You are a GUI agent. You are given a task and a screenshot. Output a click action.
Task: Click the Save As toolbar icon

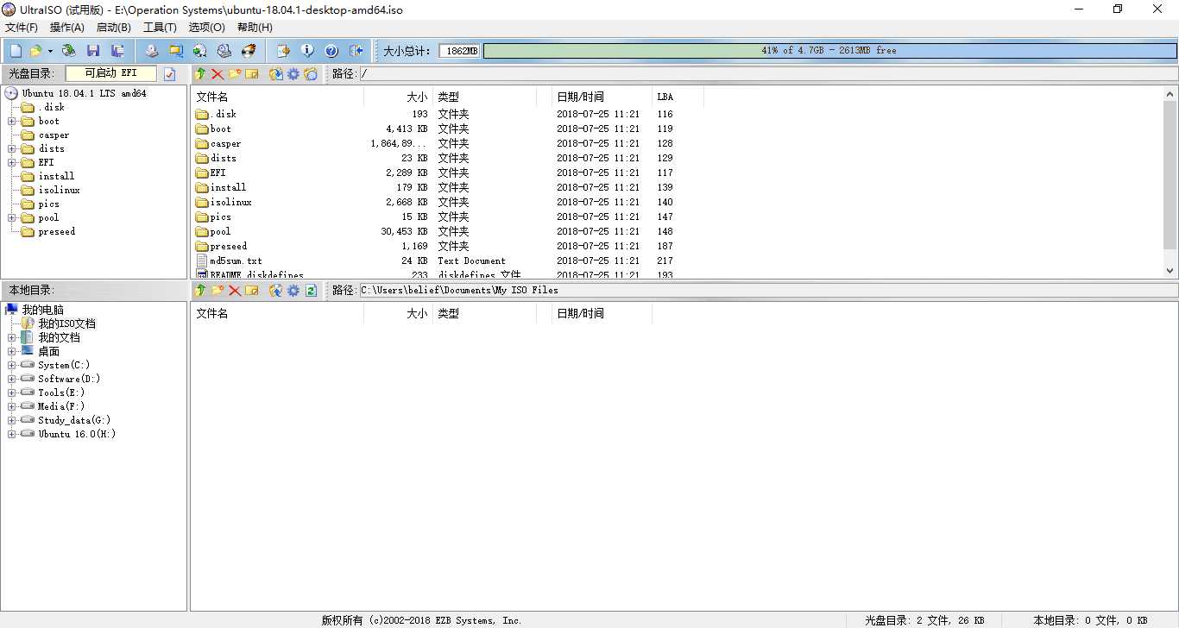[118, 51]
